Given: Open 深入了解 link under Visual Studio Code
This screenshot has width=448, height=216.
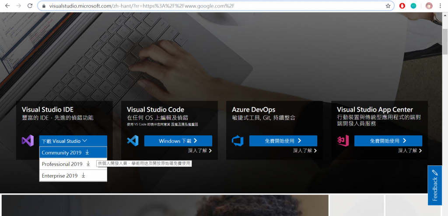Looking at the screenshot, I should (200, 151).
